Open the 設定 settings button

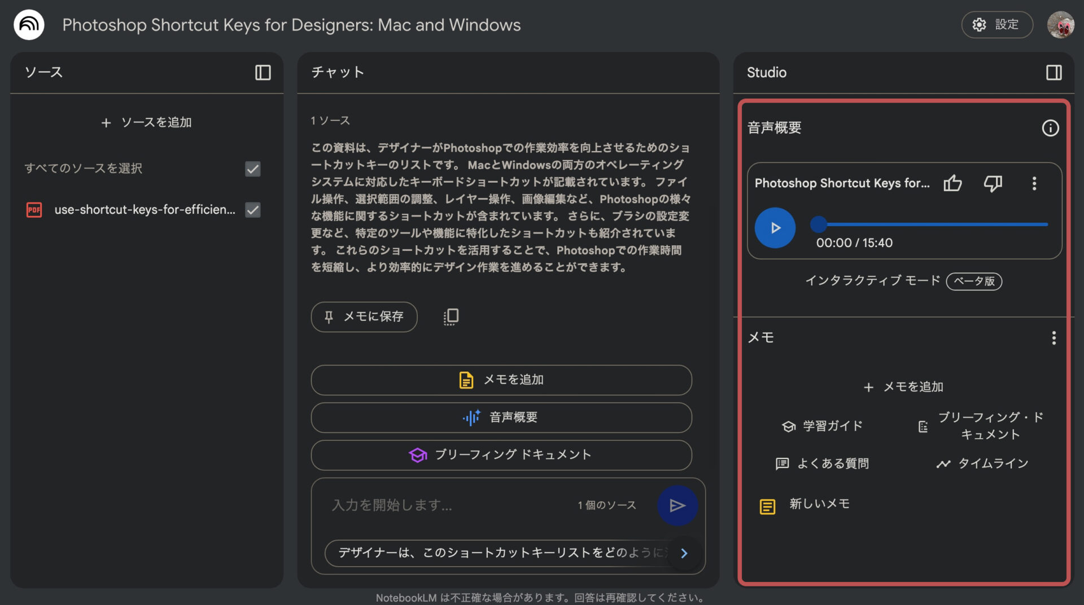coord(997,25)
